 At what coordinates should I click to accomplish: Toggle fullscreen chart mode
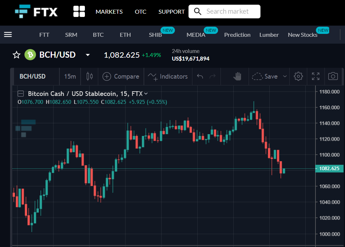pyautogui.click(x=316, y=76)
